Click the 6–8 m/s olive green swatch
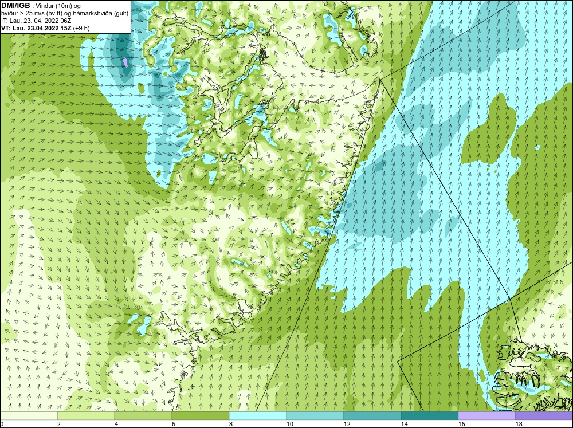This screenshot has width=573, height=428. (x=201, y=416)
